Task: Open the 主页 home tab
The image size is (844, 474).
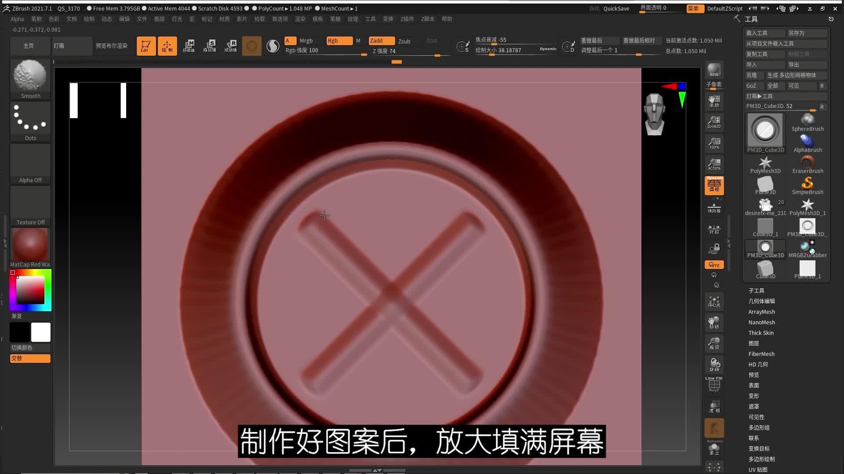Action: (x=30, y=46)
